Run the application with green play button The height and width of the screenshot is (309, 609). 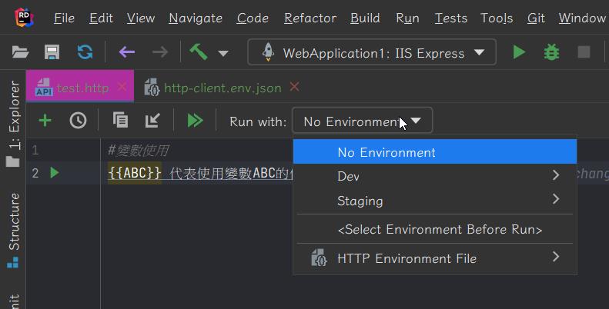tap(519, 52)
